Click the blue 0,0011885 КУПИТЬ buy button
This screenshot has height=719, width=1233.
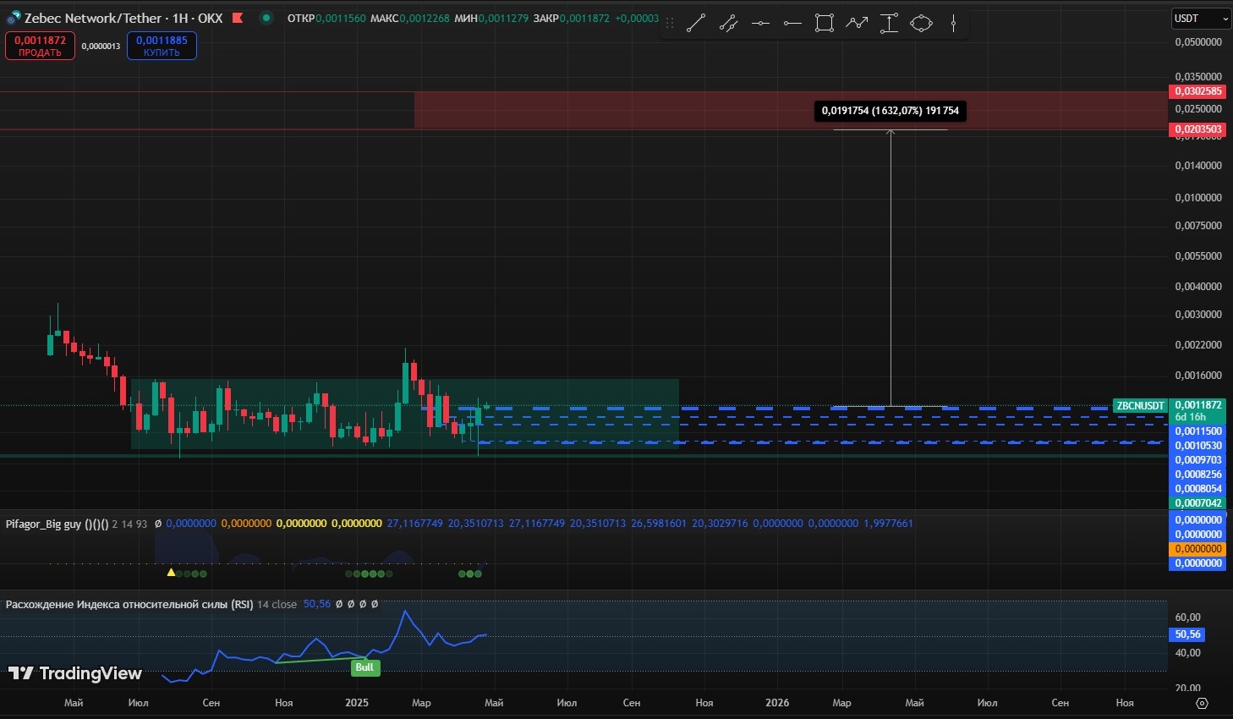162,46
